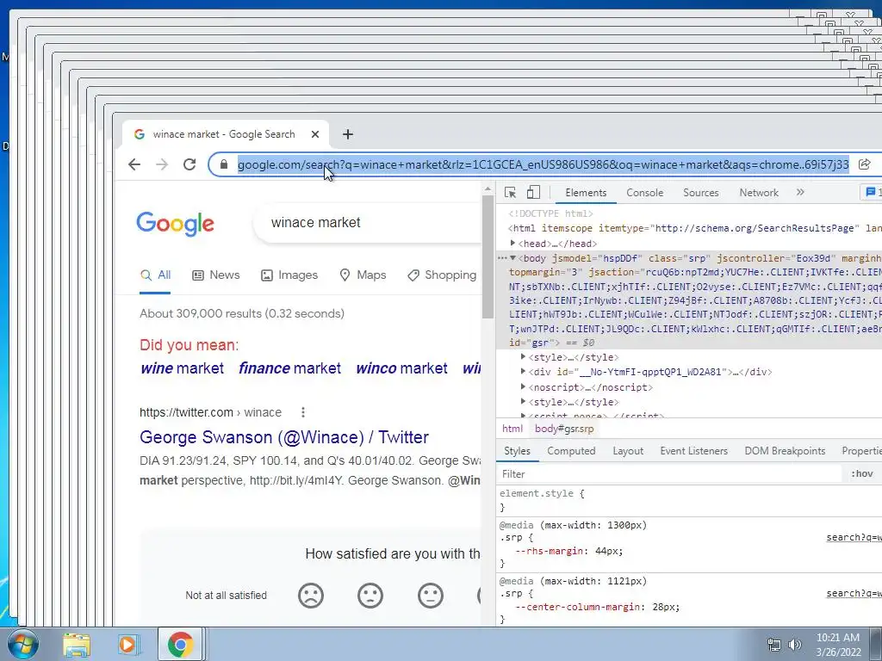The height and width of the screenshot is (661, 882).
Task: Select the Computed pane tab
Action: pos(571,451)
